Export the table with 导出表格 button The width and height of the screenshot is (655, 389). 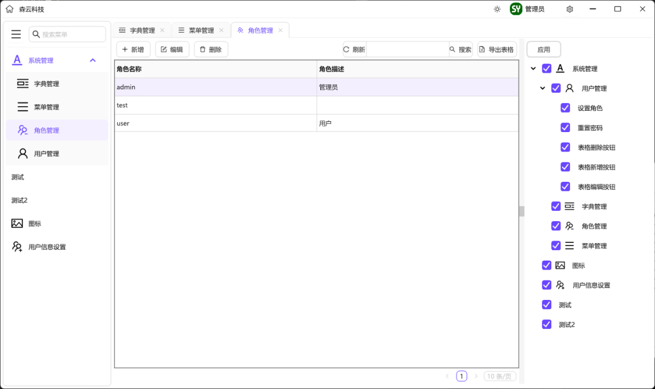(497, 49)
